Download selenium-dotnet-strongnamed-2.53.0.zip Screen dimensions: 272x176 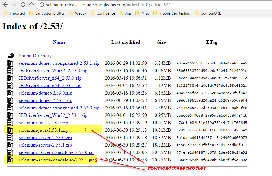coord(59,108)
